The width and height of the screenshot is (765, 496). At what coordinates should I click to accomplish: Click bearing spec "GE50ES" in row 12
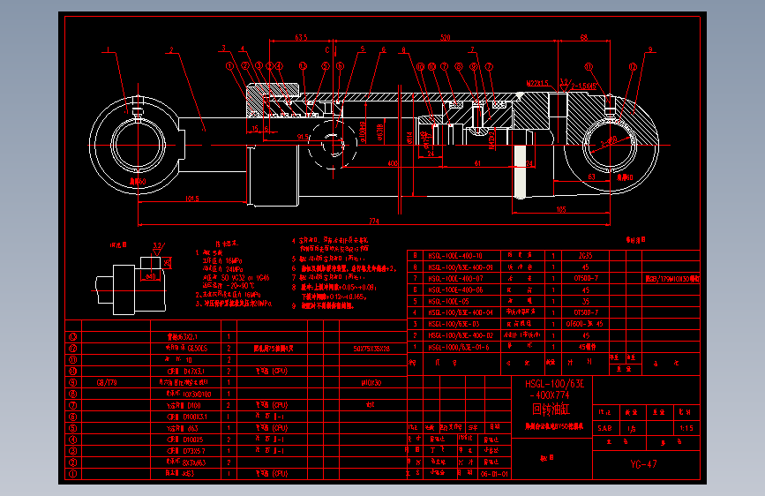197,349
